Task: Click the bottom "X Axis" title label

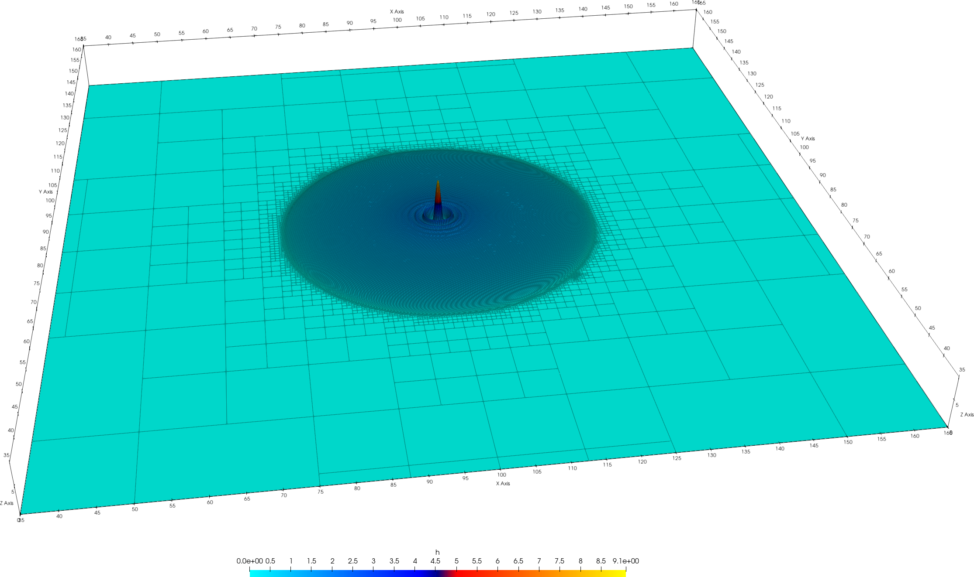Action: [x=503, y=483]
